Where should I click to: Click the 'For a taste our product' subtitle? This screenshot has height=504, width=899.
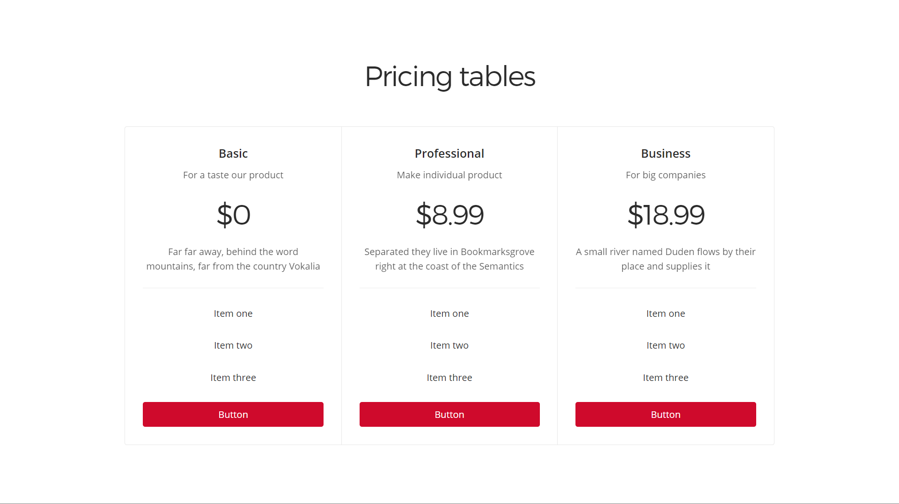(233, 175)
